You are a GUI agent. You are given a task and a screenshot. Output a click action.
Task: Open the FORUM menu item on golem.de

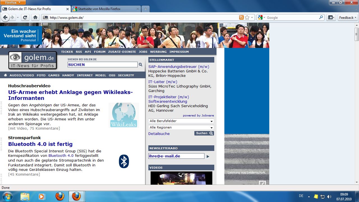coord(100,52)
